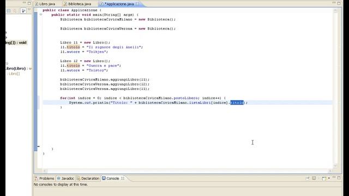The width and height of the screenshot is (349, 196).
Task: Open the Problems tab
Action: 44,179
